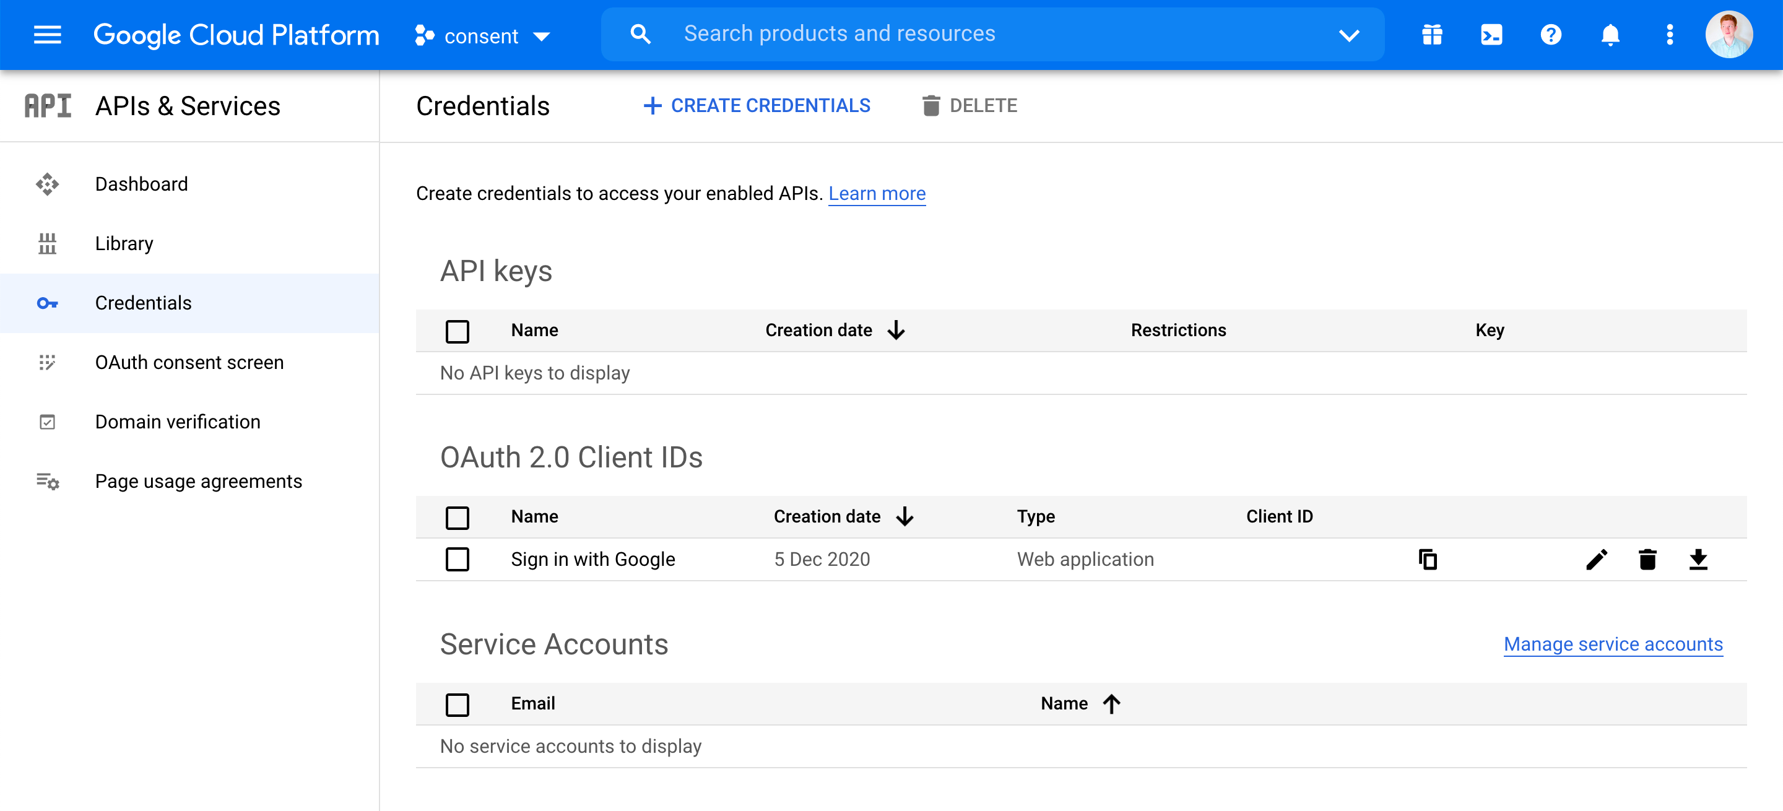Select all service accounts header checkbox
Screen dimensions: 1783x811
tap(457, 705)
